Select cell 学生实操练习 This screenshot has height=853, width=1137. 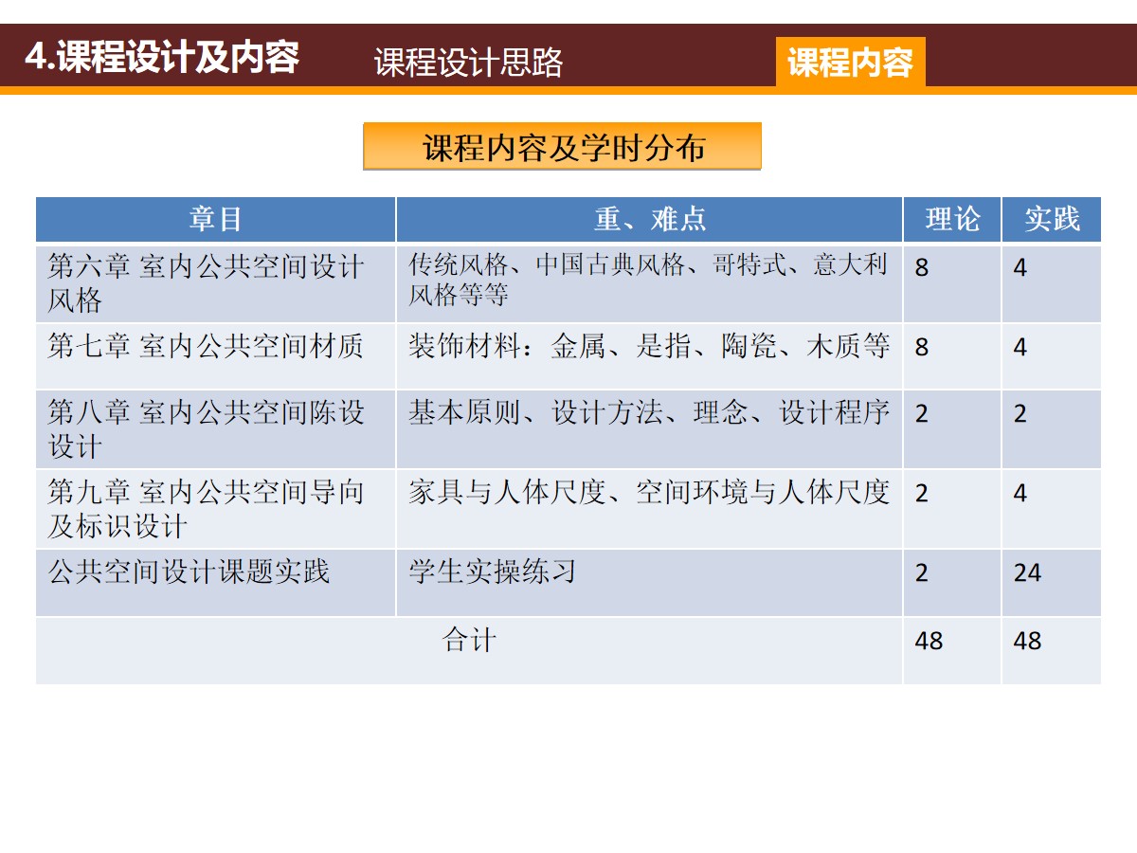tap(649, 583)
